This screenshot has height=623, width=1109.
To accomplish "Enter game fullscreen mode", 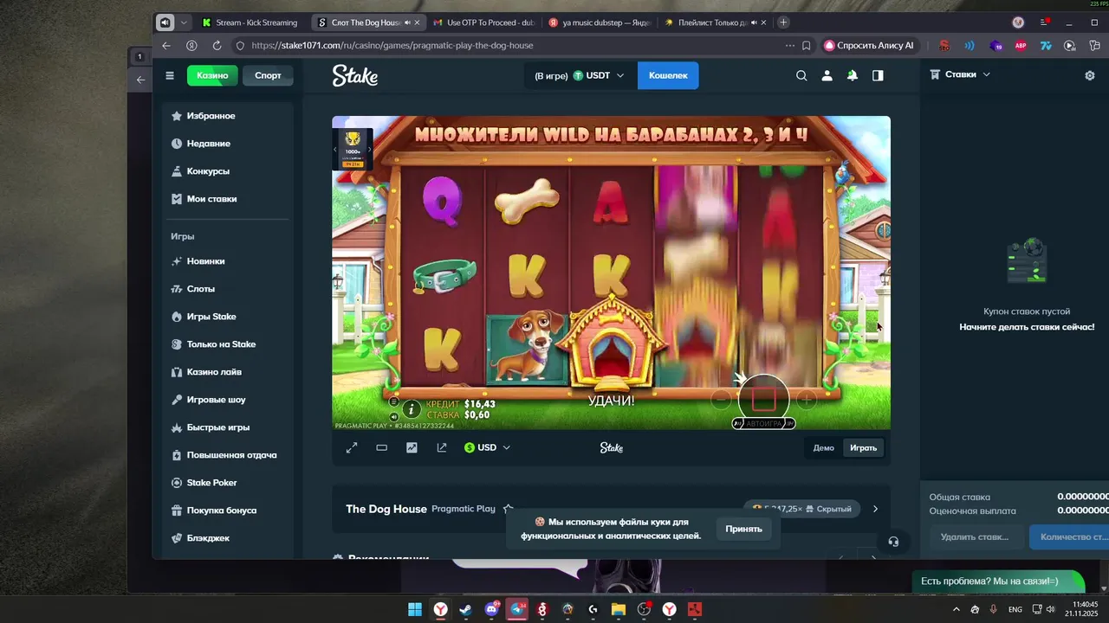I will coord(352,447).
